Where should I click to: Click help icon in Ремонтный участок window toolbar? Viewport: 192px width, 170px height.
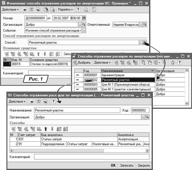(x=53, y=101)
